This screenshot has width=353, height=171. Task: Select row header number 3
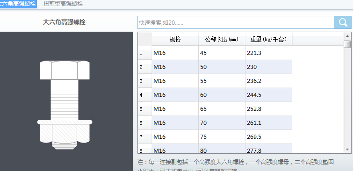pyautogui.click(x=145, y=81)
